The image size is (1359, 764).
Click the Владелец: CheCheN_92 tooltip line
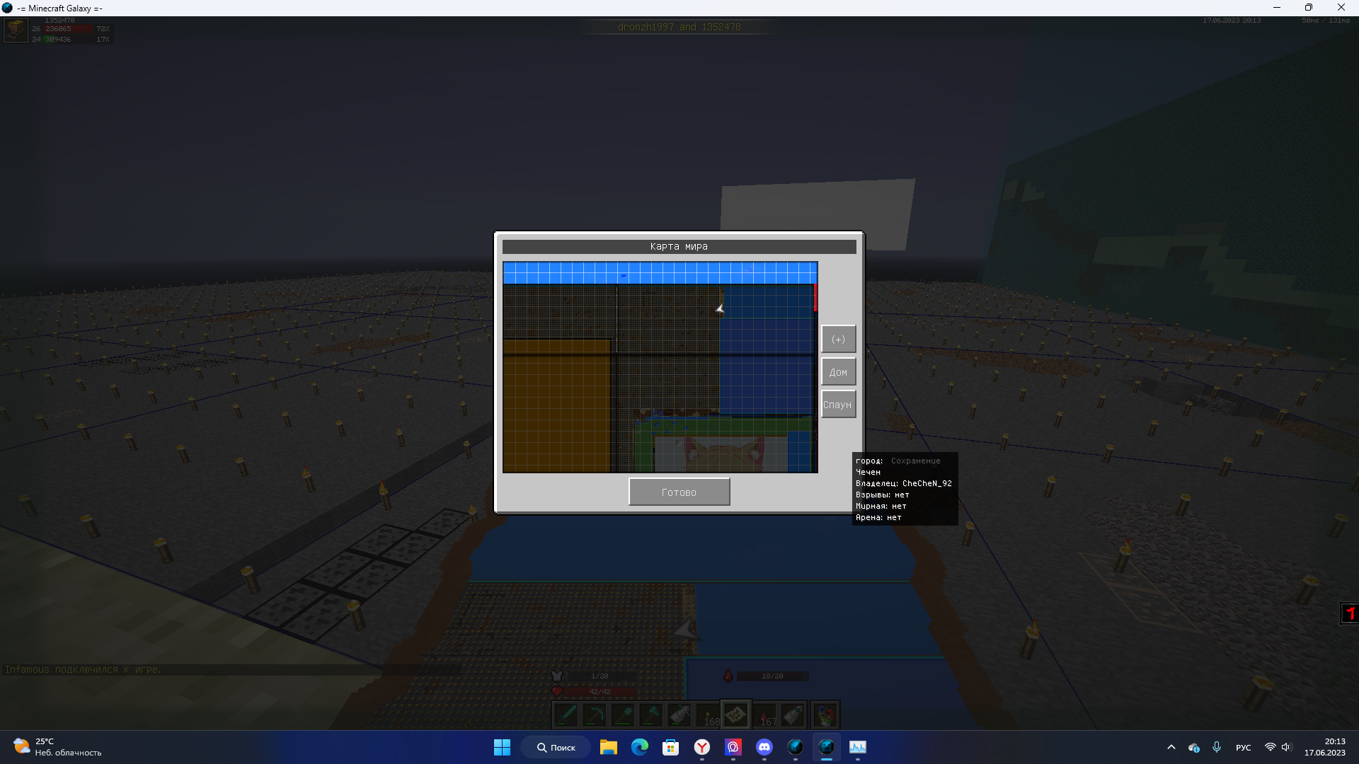(x=903, y=483)
